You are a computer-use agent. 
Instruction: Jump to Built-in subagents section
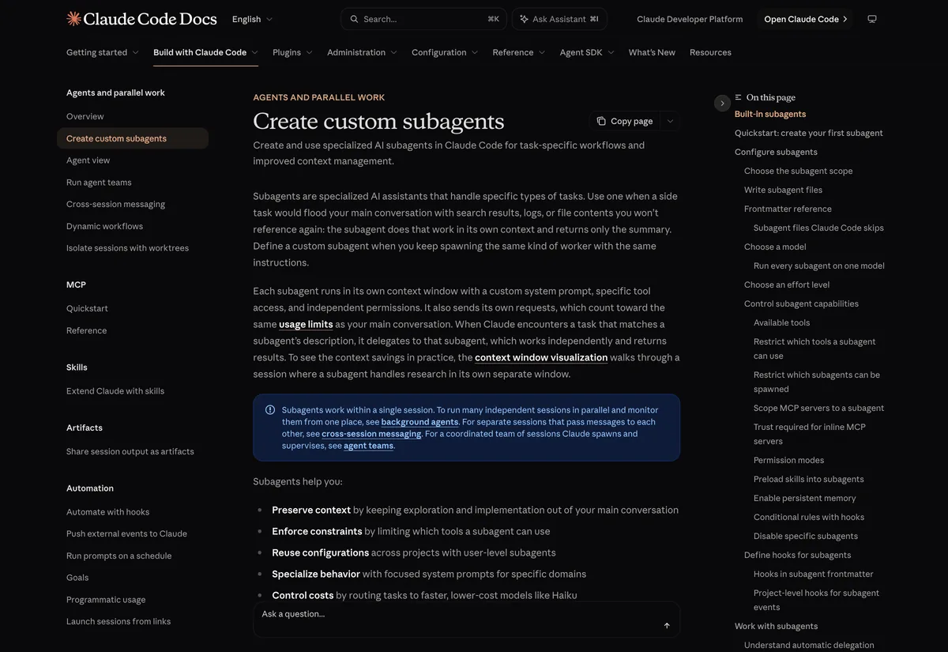(770, 114)
